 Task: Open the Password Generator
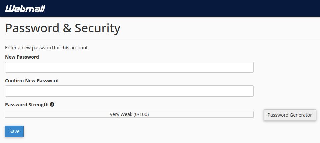click(x=290, y=115)
